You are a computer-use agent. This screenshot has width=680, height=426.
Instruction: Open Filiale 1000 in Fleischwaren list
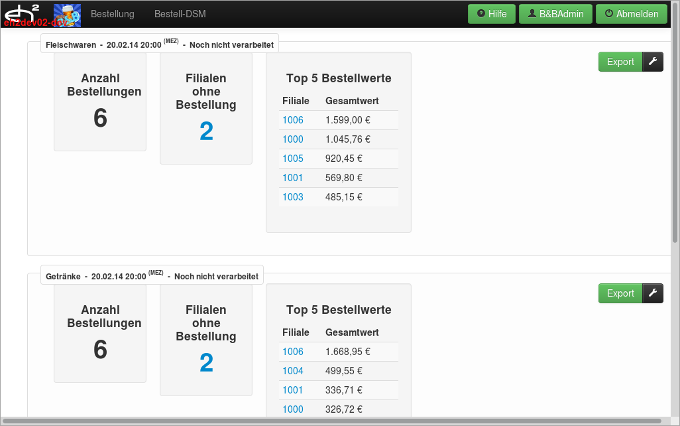pyautogui.click(x=293, y=139)
